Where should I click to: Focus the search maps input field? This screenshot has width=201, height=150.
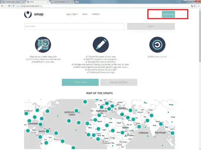(x=74, y=26)
